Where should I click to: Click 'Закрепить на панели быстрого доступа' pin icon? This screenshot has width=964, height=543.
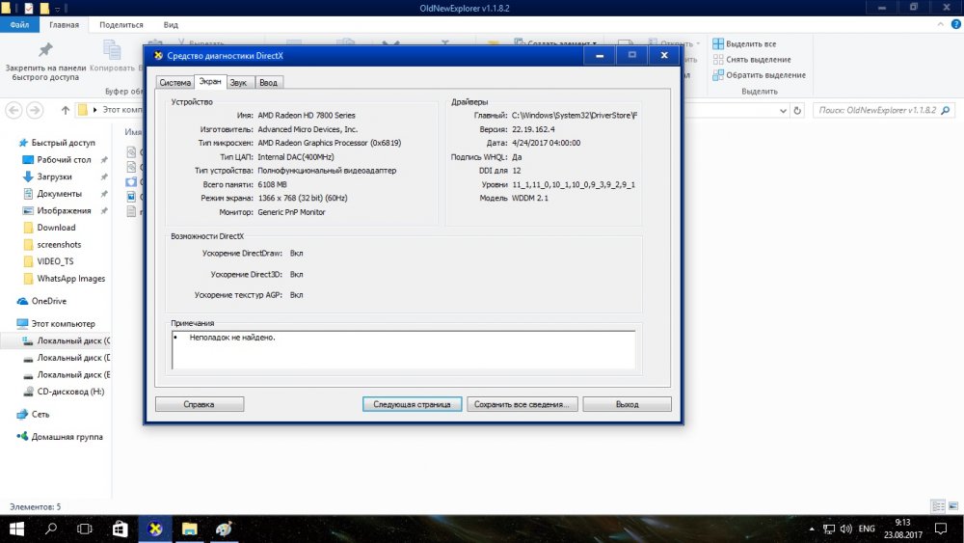[44, 51]
